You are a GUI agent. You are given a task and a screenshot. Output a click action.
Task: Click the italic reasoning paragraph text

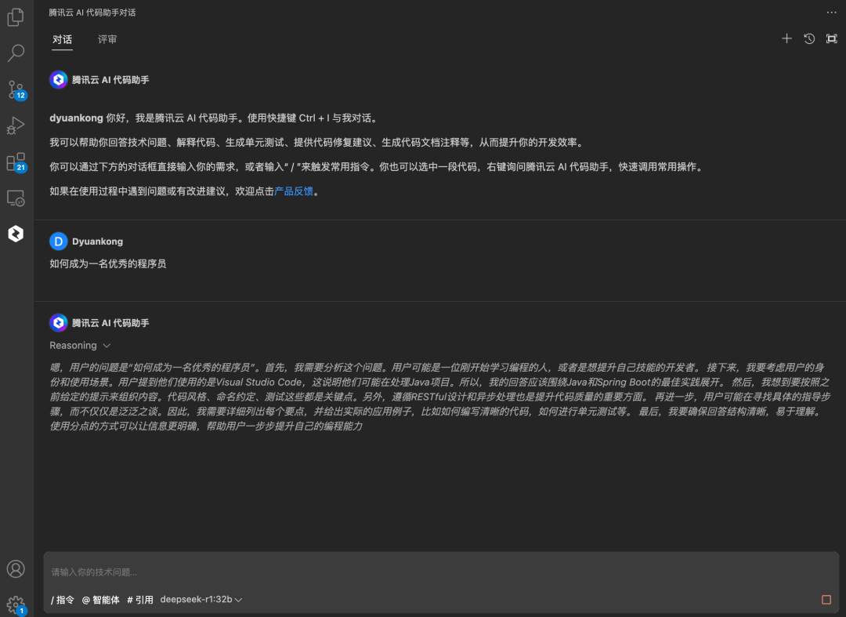click(439, 397)
